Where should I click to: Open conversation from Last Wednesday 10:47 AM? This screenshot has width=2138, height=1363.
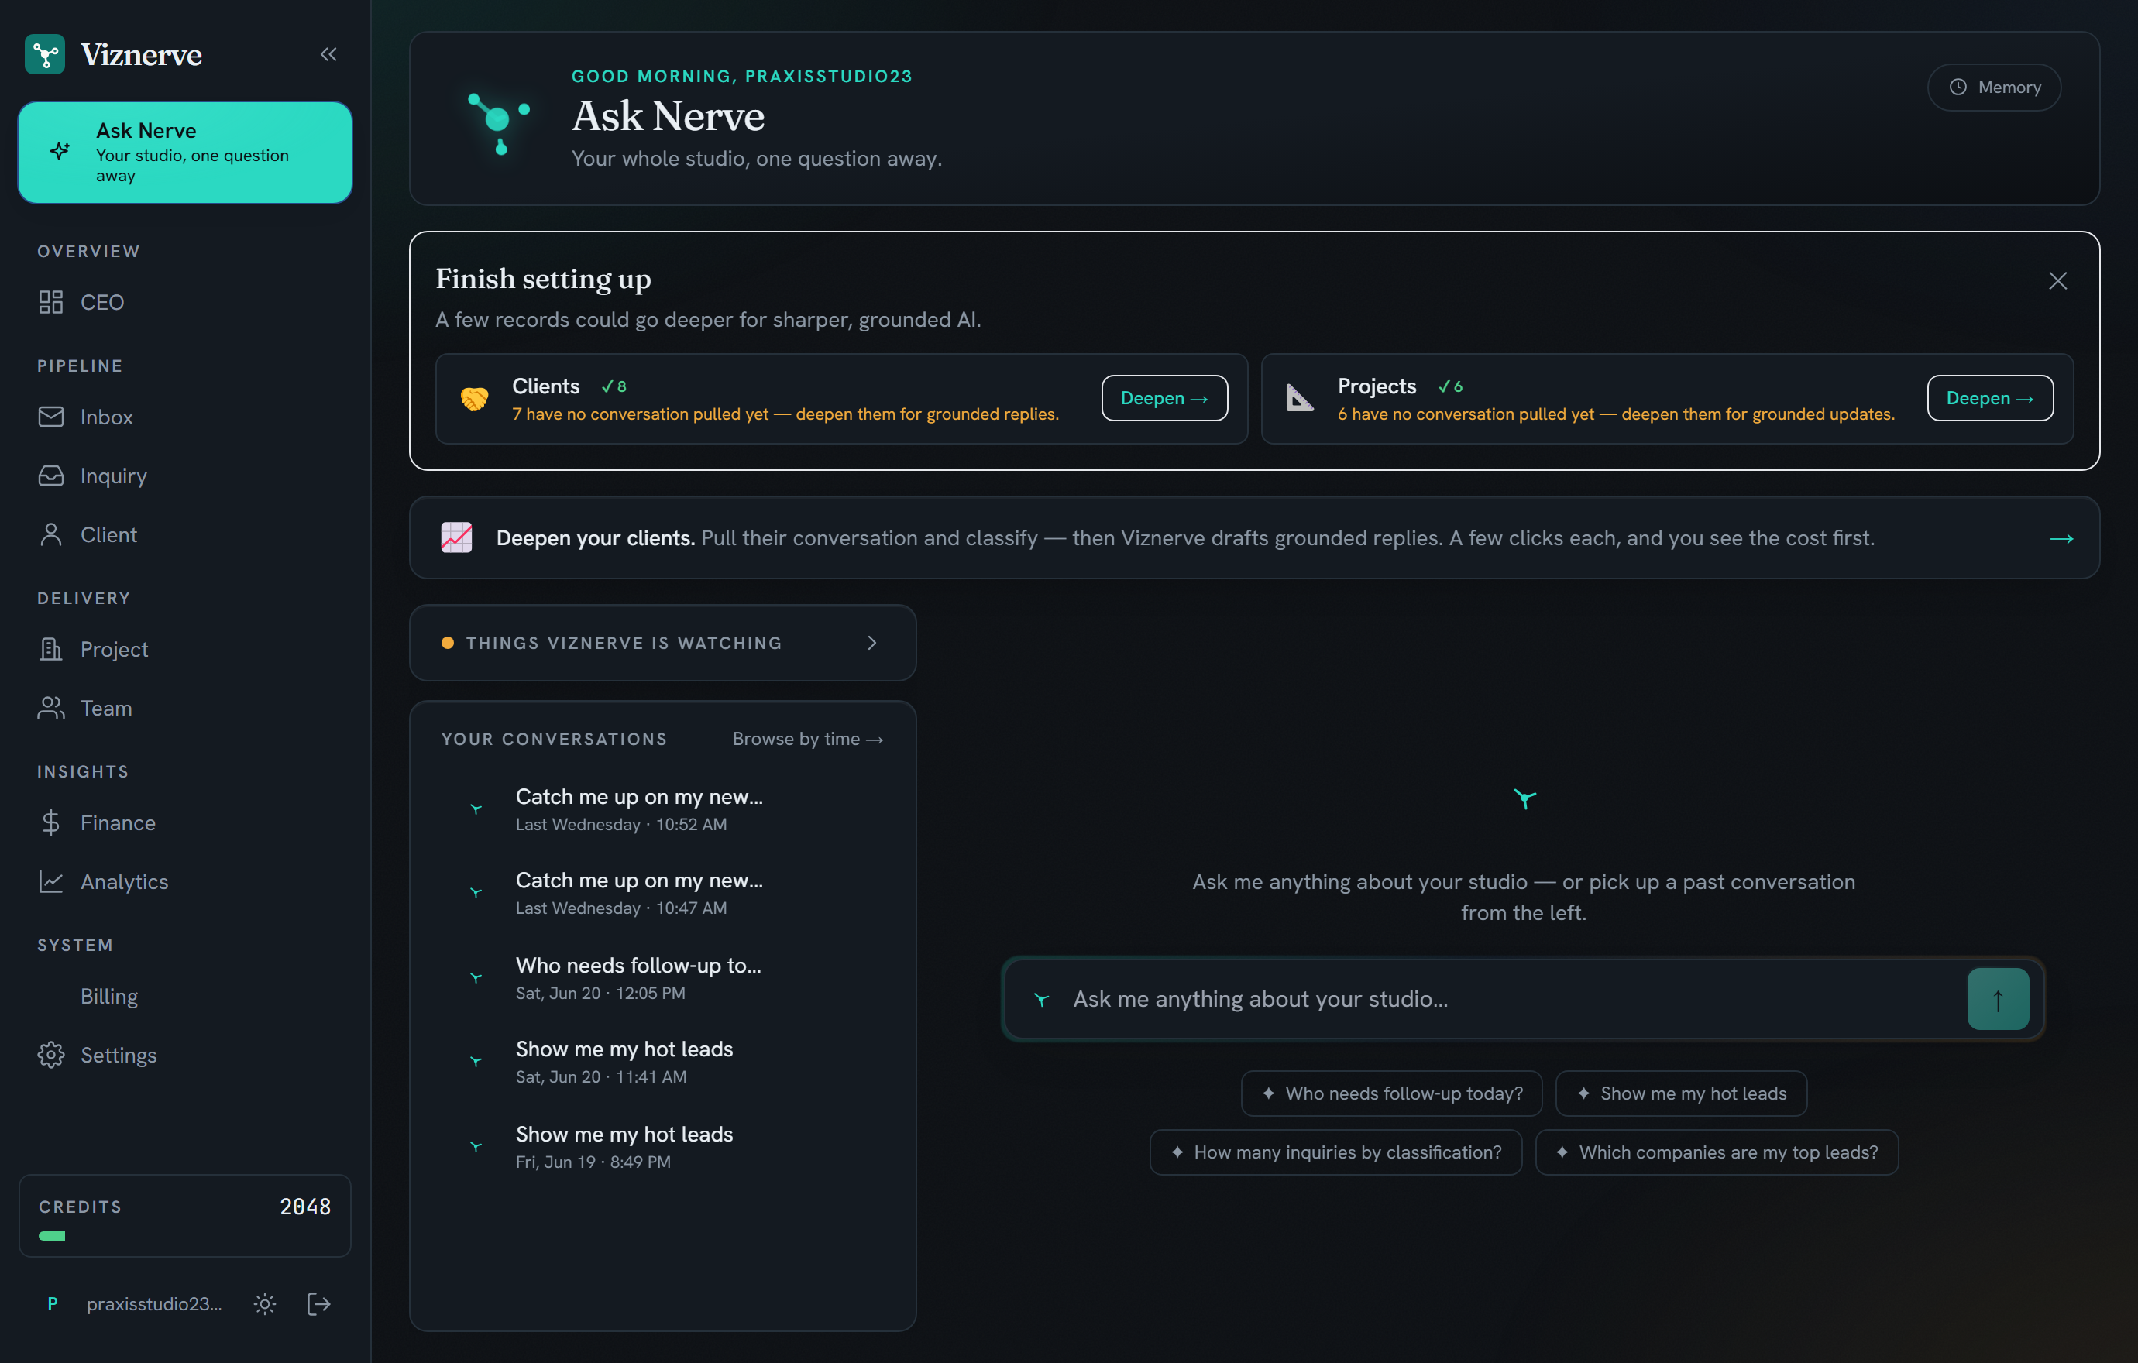pos(662,893)
